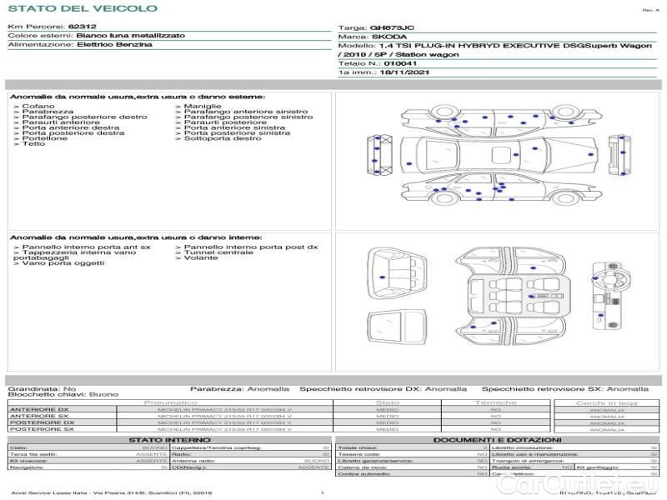This screenshot has width=667, height=500.
Task: Select the 'Grandinata: No' field
Action: tap(43, 389)
